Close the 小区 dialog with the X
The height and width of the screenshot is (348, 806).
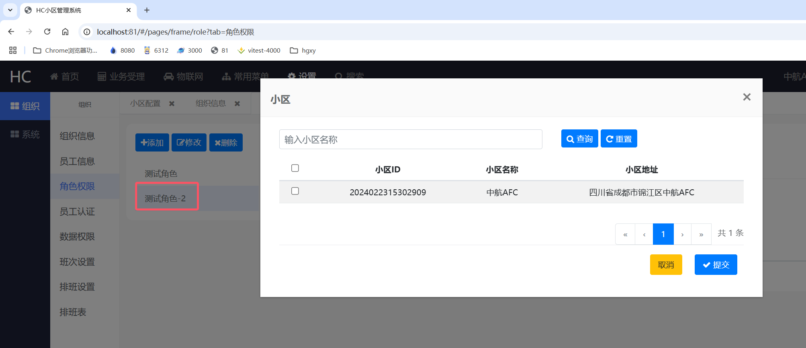point(747,97)
